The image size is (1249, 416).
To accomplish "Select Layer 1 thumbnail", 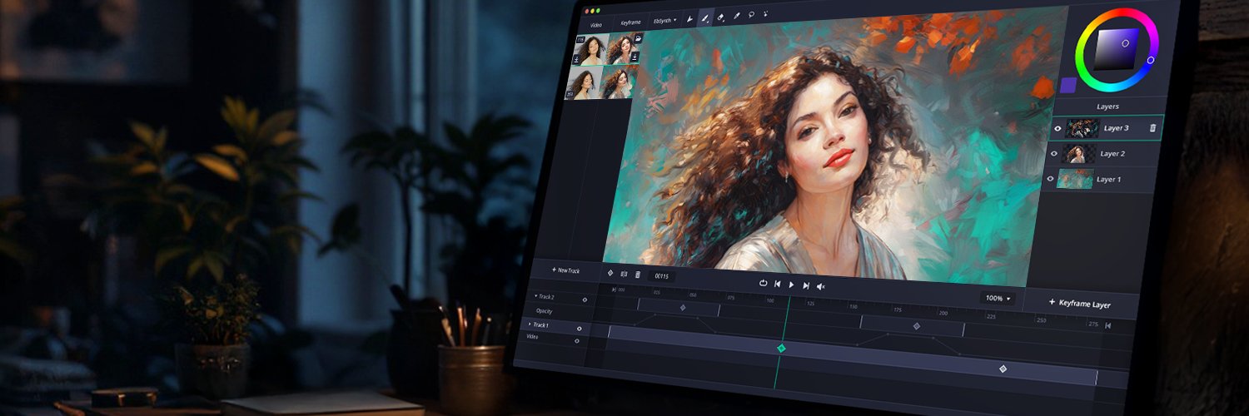I will click(x=1075, y=179).
